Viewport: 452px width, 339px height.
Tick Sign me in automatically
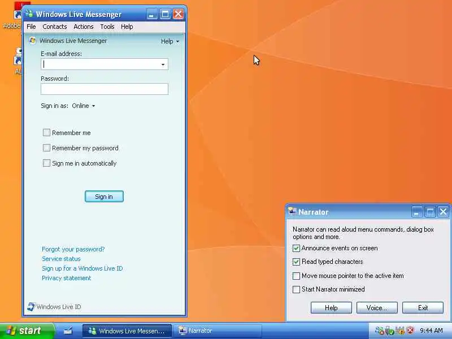pyautogui.click(x=46, y=163)
